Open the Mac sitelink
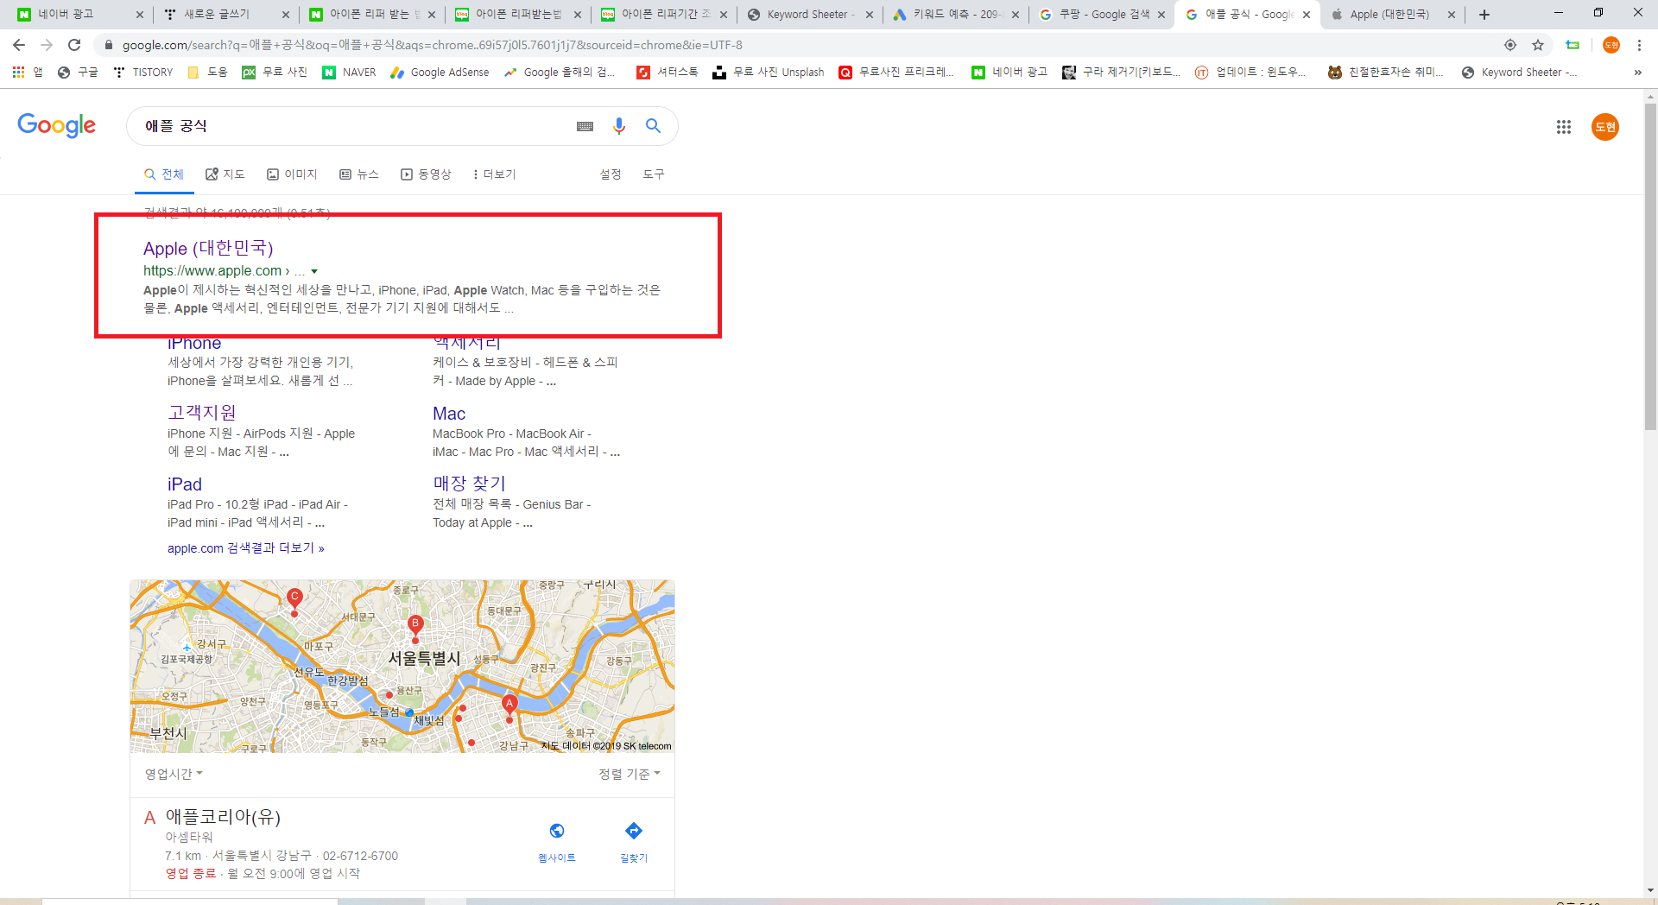 449,414
